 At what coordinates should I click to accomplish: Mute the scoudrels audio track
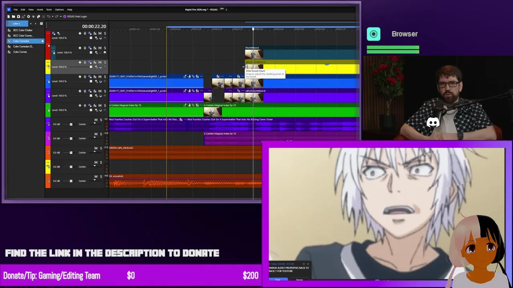click(x=96, y=176)
